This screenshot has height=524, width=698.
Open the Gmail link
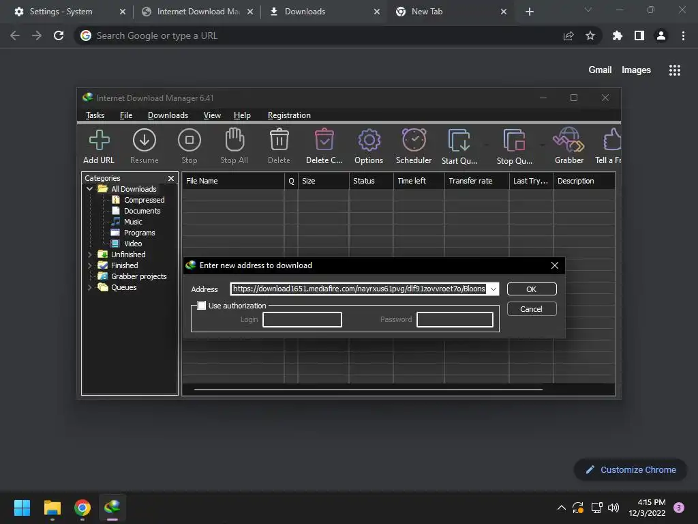(600, 70)
